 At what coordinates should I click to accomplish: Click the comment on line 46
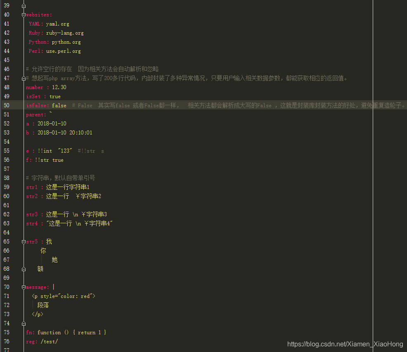tap(92, 69)
